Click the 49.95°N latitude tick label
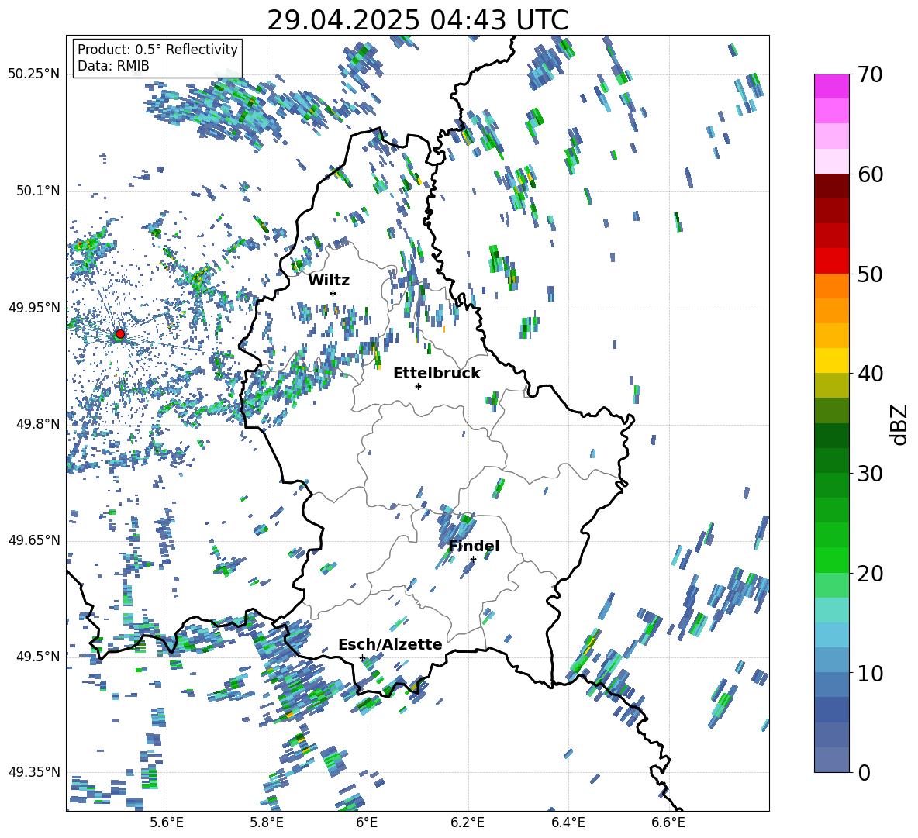 (x=34, y=308)
